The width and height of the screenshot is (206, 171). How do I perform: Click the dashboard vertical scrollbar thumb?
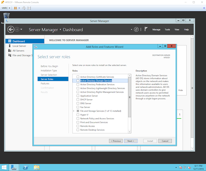point(192,88)
